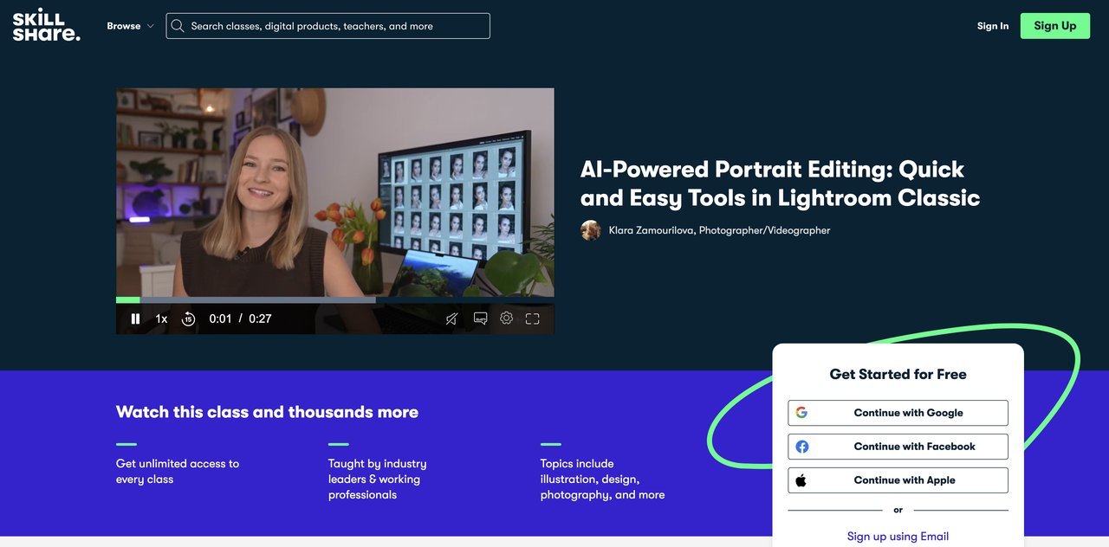Rewind the video 15 seconds
1109x547 pixels.
coord(188,319)
